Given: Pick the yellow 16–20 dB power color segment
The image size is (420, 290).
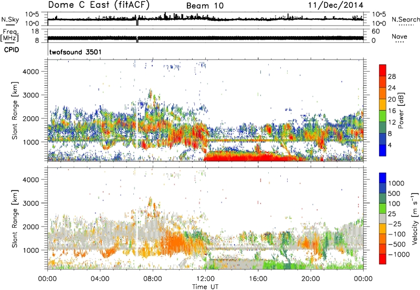Looking at the screenshot, I should pos(383,105).
